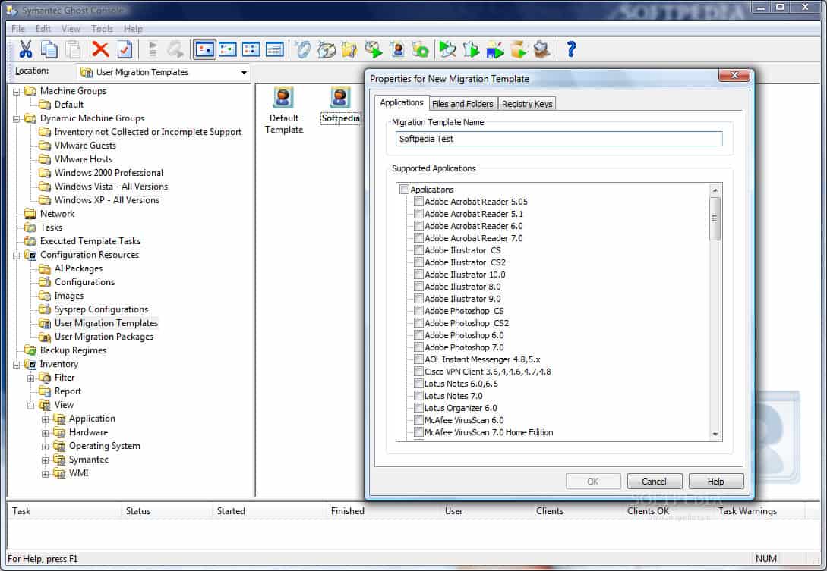This screenshot has height=571, width=827.
Task: Collapse the Machine Groups node
Action: 17,91
